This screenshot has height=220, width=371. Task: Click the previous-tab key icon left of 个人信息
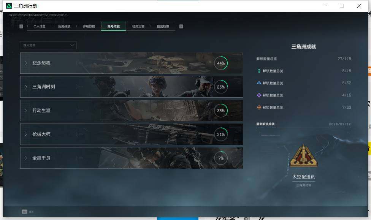tap(21, 26)
